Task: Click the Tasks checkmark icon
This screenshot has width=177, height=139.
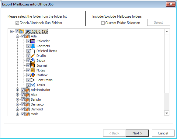Action: point(33,85)
